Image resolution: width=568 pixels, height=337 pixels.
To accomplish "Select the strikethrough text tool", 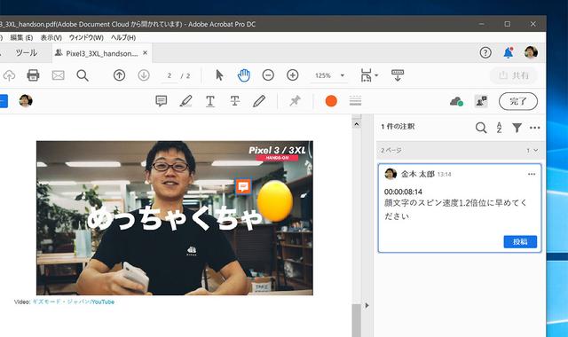I will tap(234, 101).
